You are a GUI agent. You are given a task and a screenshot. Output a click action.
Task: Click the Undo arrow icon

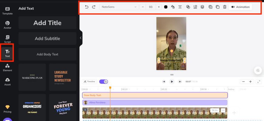click(87, 7)
